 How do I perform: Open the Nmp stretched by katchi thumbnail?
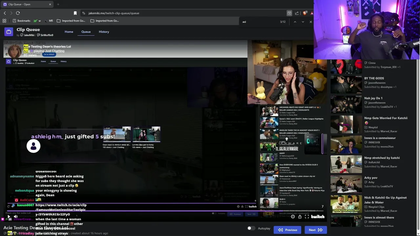(346, 164)
